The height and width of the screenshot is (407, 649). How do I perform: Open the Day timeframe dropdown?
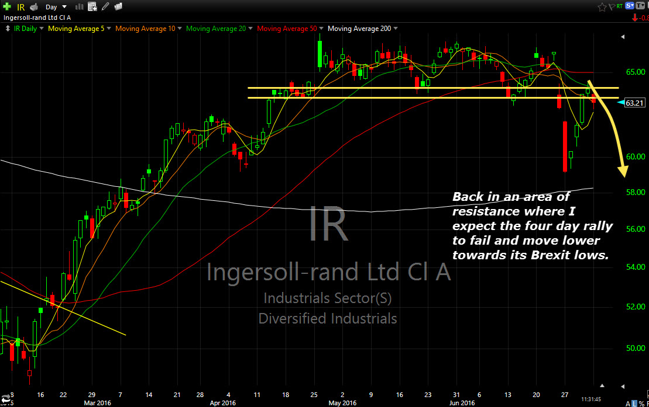click(x=56, y=7)
